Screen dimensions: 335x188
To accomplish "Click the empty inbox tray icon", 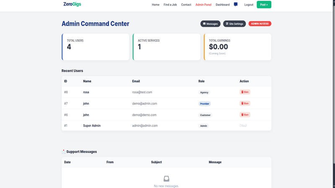I will click(x=166, y=179).
